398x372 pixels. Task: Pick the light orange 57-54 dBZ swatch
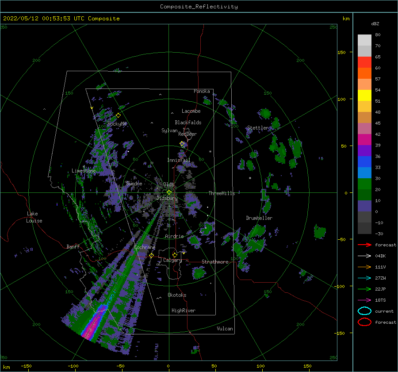tap(364, 84)
